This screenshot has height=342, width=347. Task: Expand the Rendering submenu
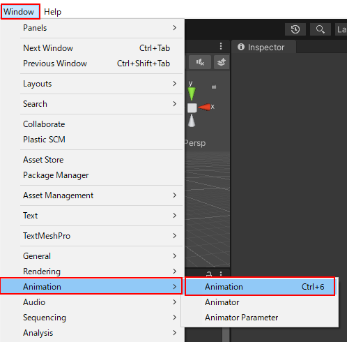92,272
